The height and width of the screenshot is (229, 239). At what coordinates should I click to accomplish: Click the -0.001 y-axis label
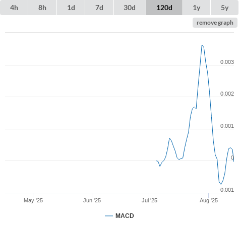point(226,190)
